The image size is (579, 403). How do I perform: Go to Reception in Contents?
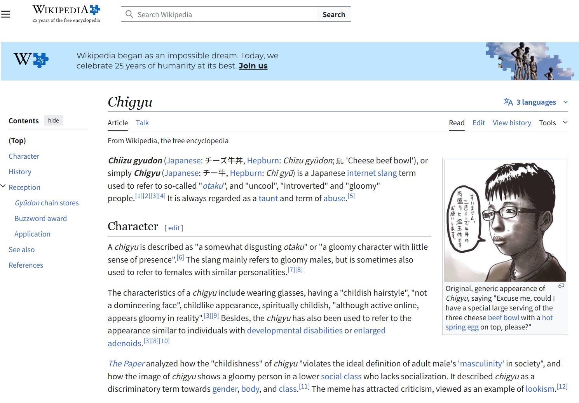click(24, 187)
